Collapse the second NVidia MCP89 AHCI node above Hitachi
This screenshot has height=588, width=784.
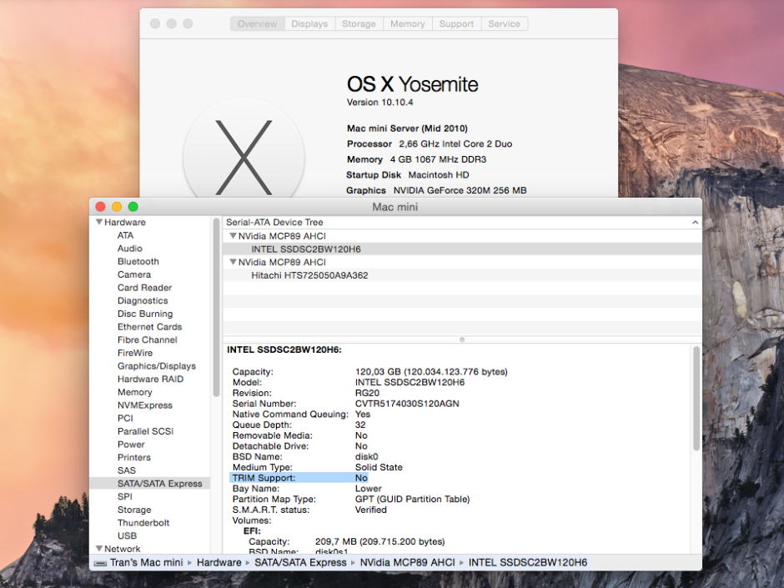tap(233, 262)
